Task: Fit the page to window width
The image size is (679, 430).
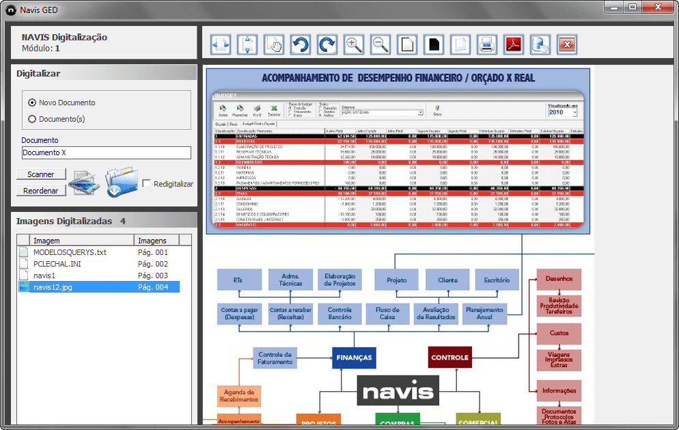Action: click(220, 44)
